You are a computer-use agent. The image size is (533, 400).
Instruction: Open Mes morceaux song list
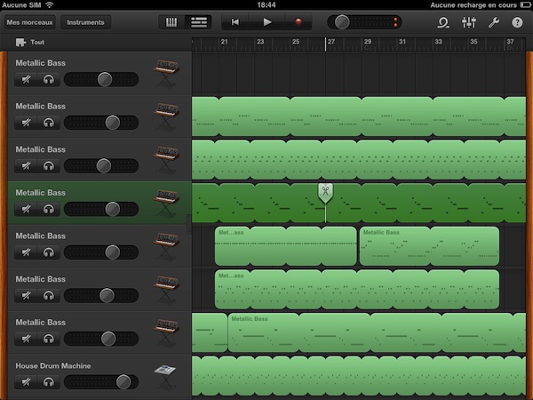tap(29, 22)
